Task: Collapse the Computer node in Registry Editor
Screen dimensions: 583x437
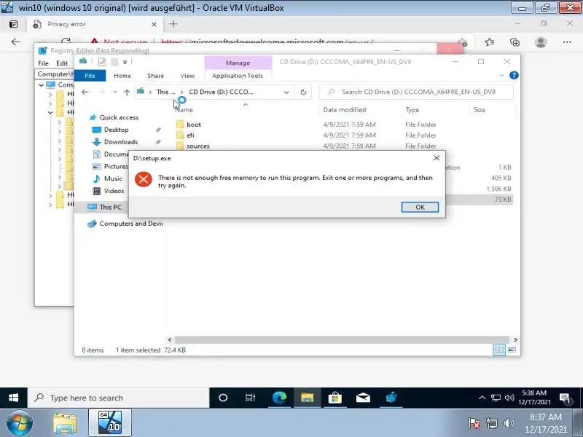Action: point(42,84)
